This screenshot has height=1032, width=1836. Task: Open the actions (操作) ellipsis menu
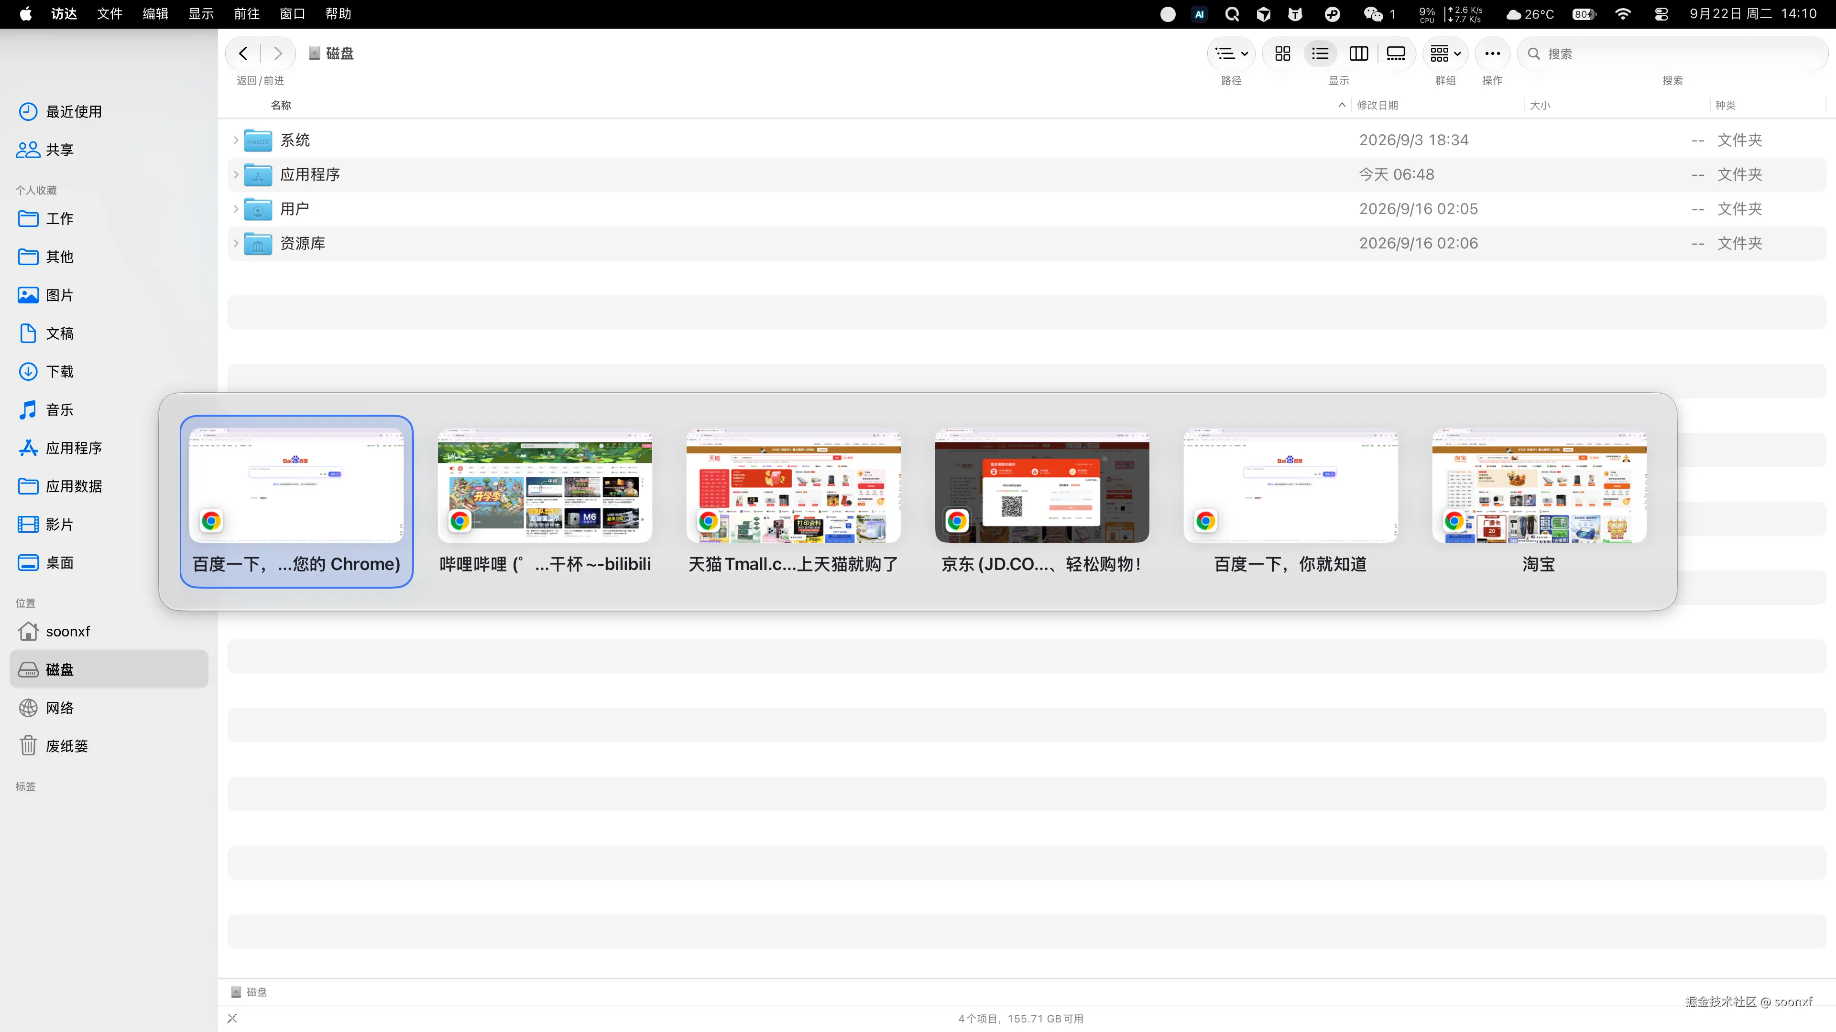coord(1492,54)
